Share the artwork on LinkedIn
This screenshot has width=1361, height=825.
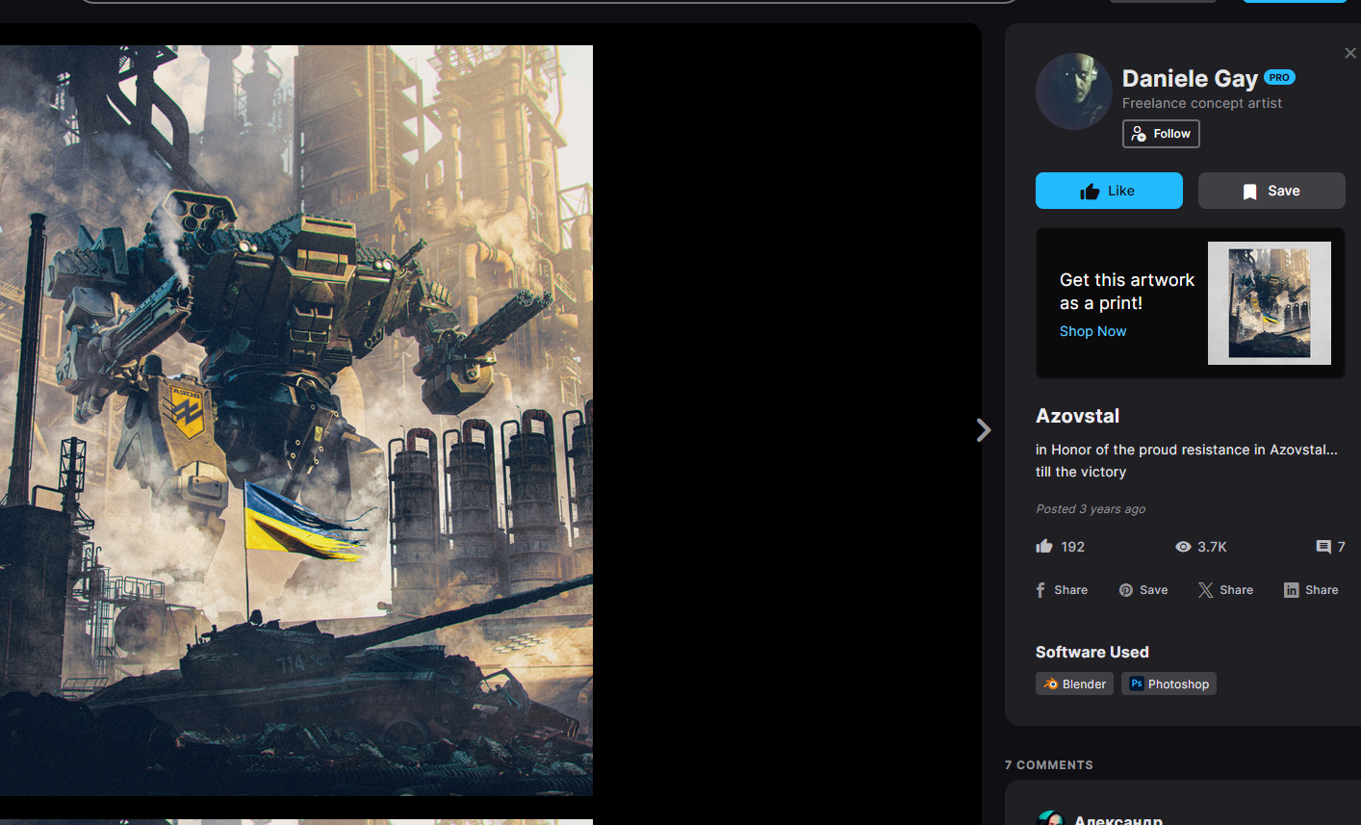1311,590
